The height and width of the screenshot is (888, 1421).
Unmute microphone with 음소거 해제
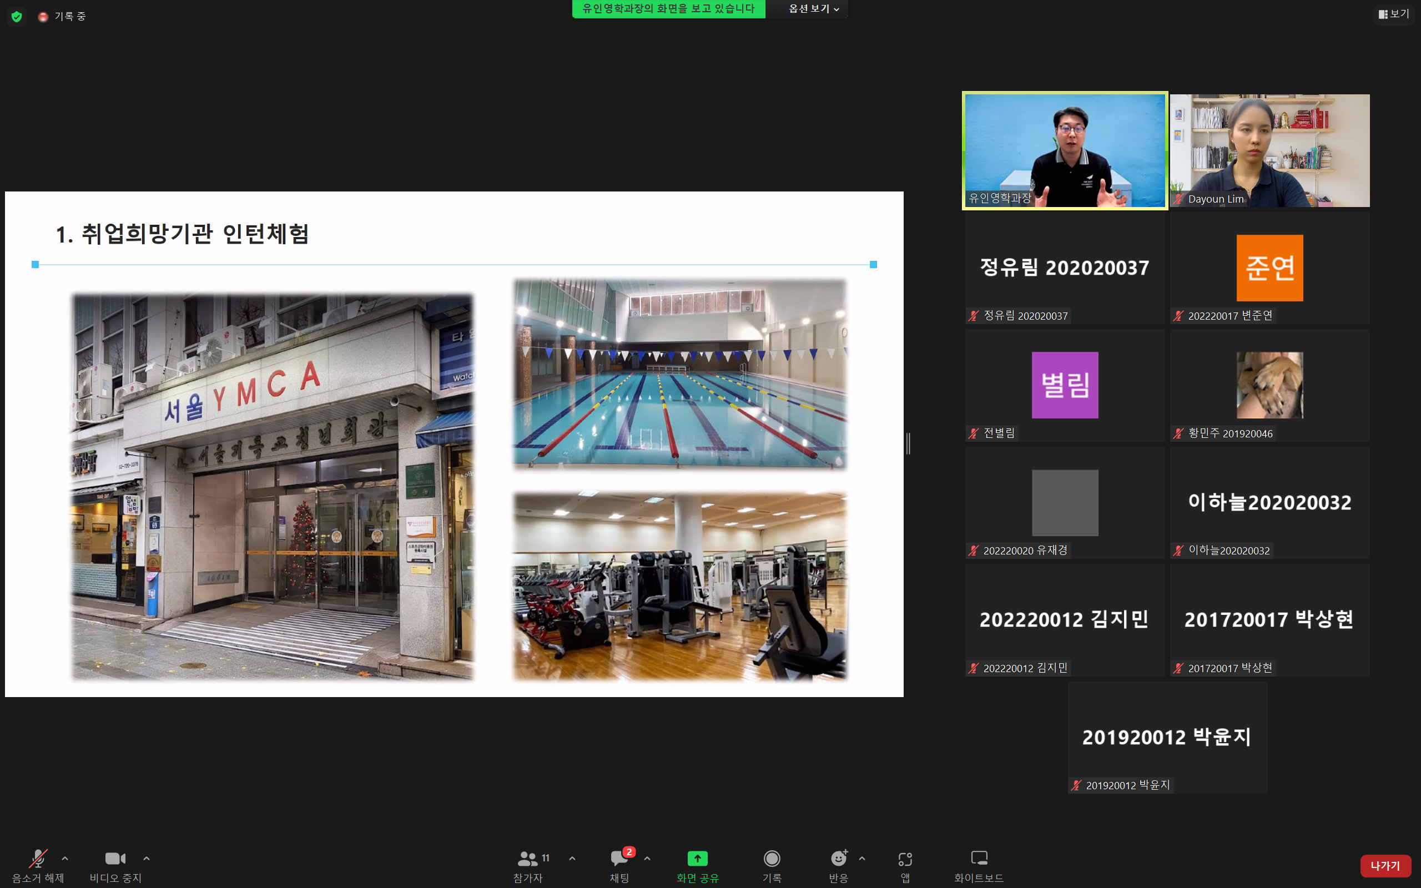tap(38, 866)
